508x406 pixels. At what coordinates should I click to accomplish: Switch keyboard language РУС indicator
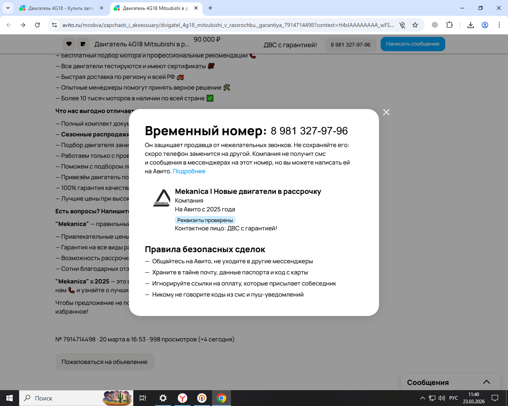click(x=454, y=398)
